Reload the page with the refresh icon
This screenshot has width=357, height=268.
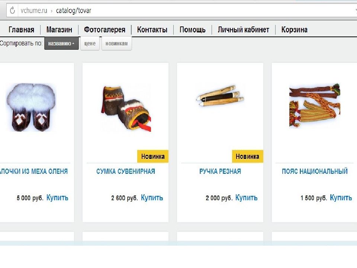pos(12,10)
